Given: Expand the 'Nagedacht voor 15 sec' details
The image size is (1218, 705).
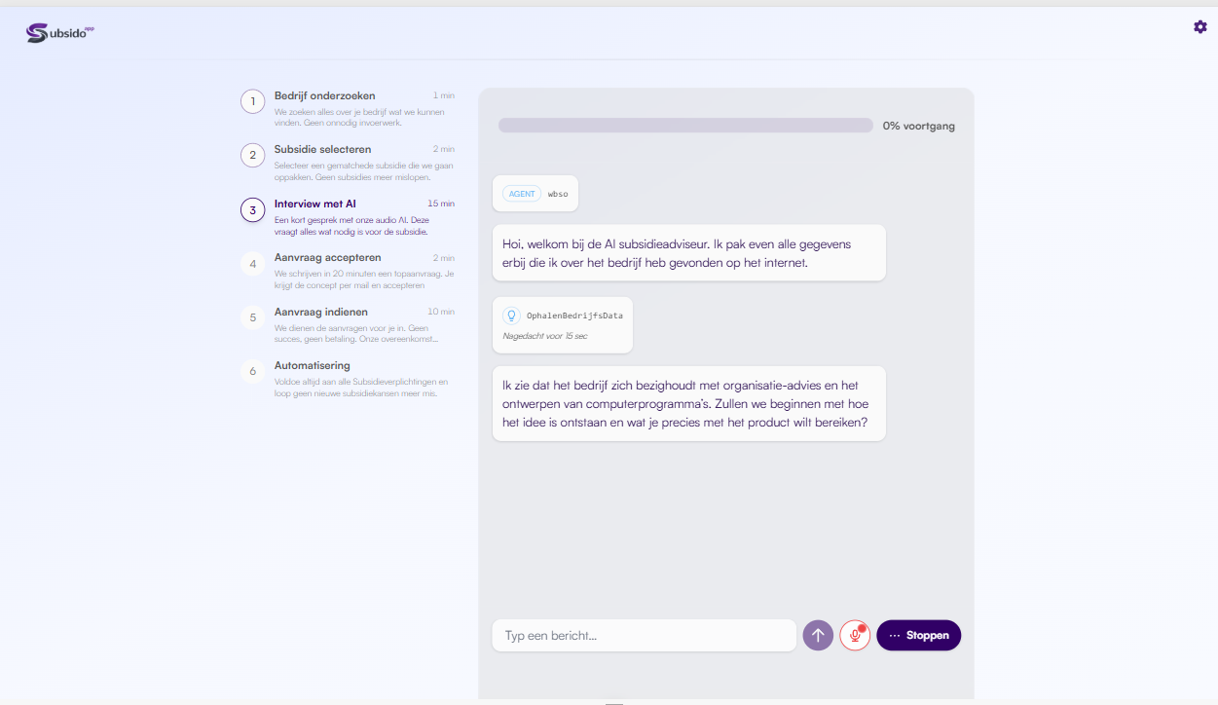Looking at the screenshot, I should (544, 336).
